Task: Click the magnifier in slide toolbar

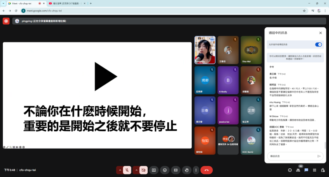Action: [11, 147]
